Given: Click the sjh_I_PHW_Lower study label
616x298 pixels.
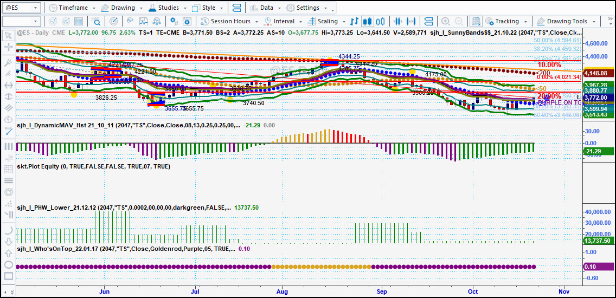Looking at the screenshot, I should [124, 208].
